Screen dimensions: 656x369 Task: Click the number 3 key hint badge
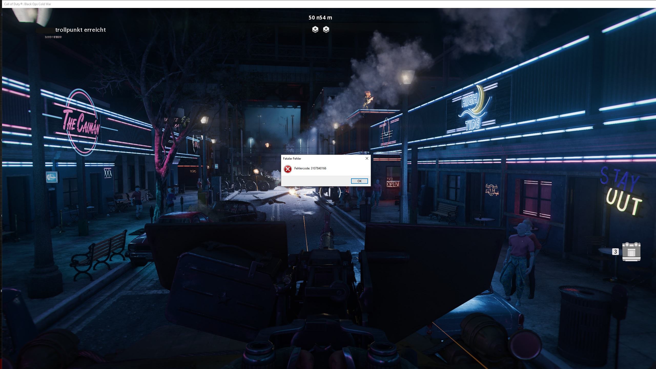coord(615,252)
